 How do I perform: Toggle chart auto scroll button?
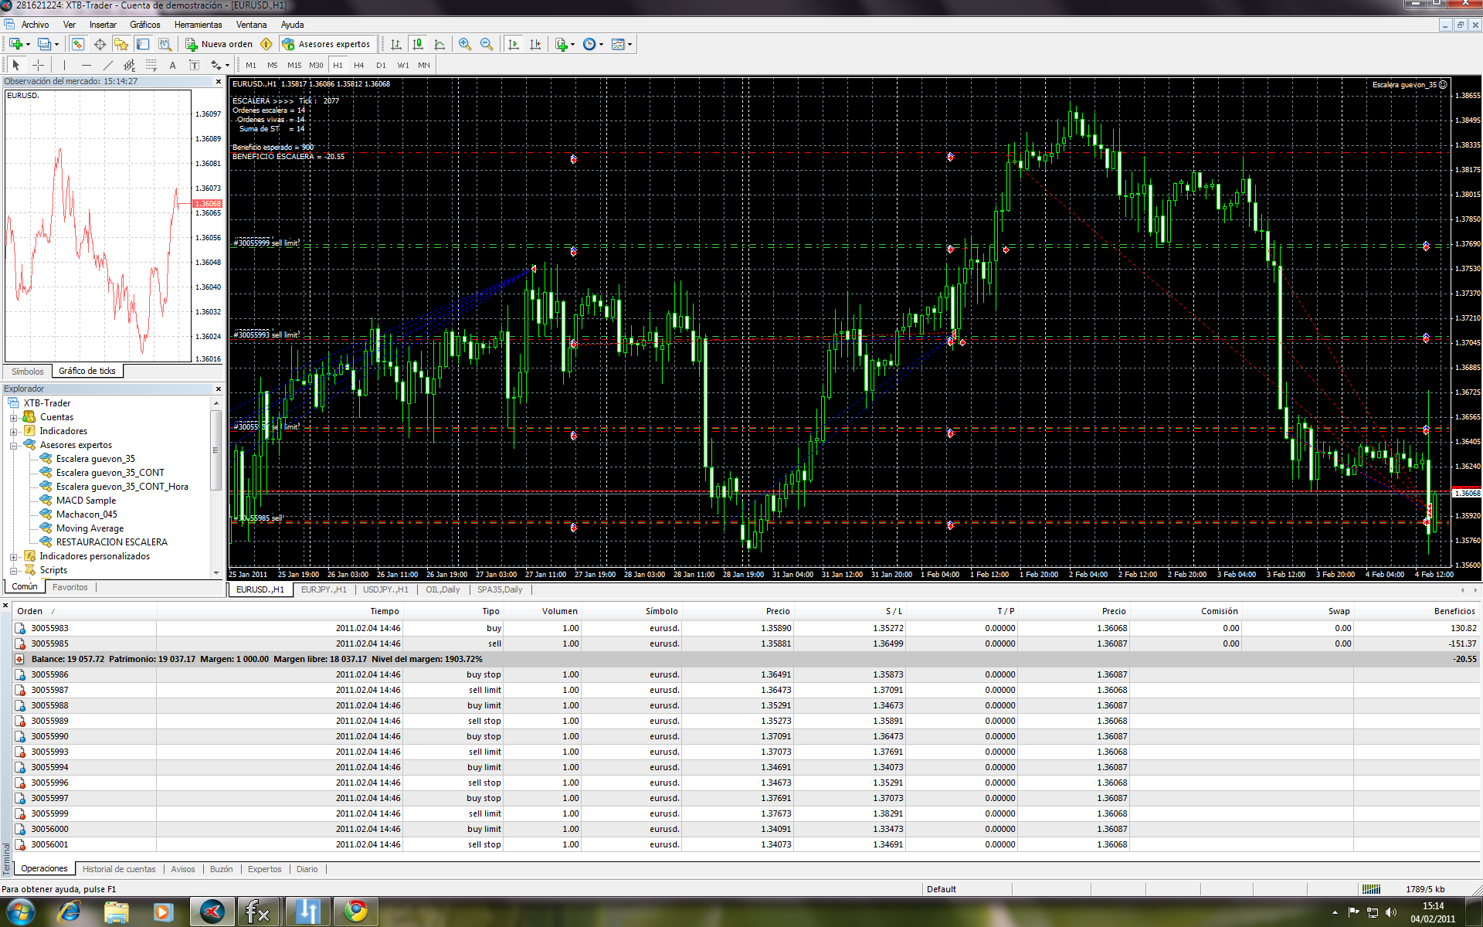tap(514, 44)
